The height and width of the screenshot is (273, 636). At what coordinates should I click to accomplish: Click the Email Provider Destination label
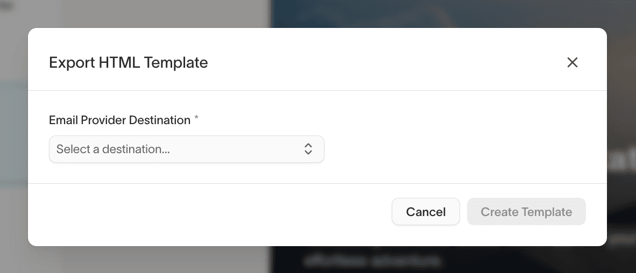tap(119, 120)
